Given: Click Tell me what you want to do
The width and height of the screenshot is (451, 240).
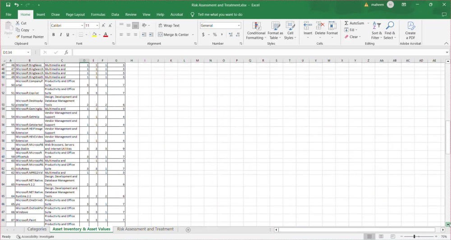Looking at the screenshot, I should click(x=220, y=14).
